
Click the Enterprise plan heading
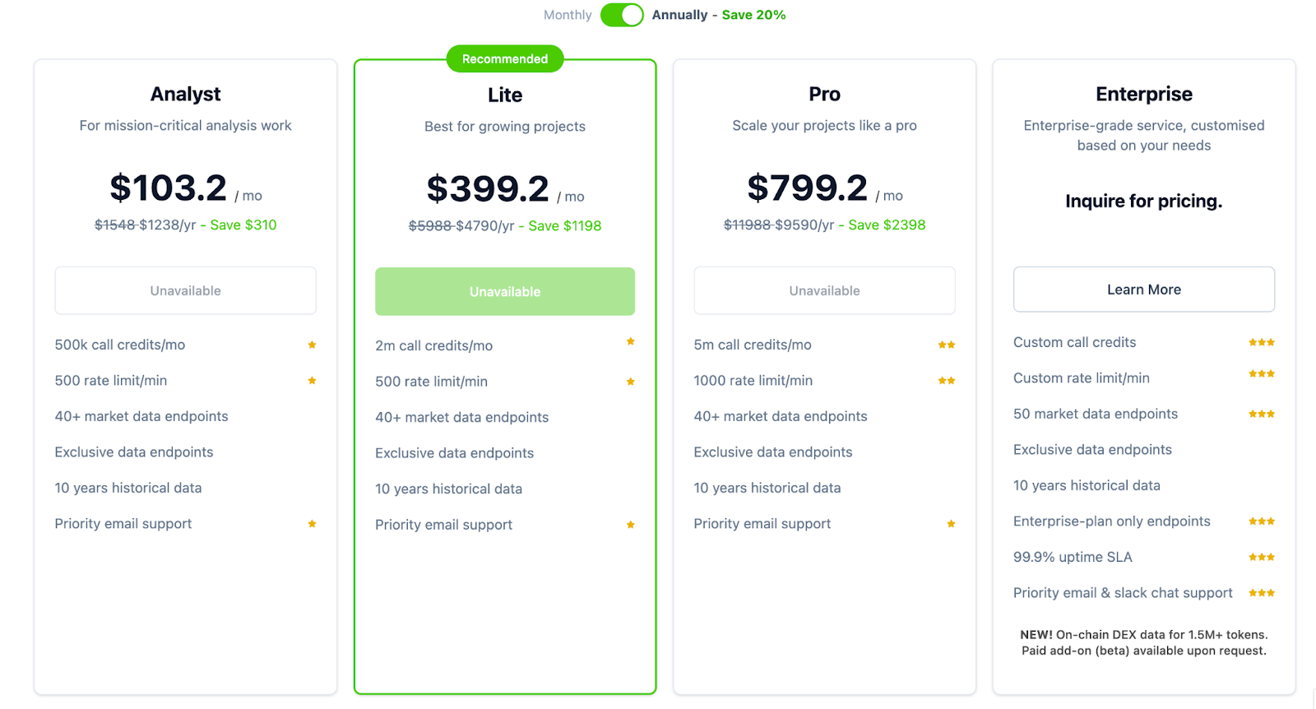(x=1144, y=94)
